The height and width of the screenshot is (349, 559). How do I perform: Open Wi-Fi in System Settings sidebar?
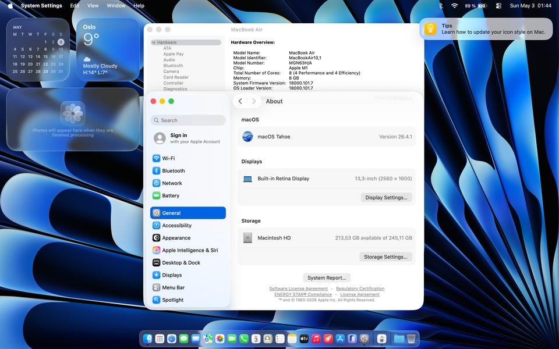[x=188, y=158]
